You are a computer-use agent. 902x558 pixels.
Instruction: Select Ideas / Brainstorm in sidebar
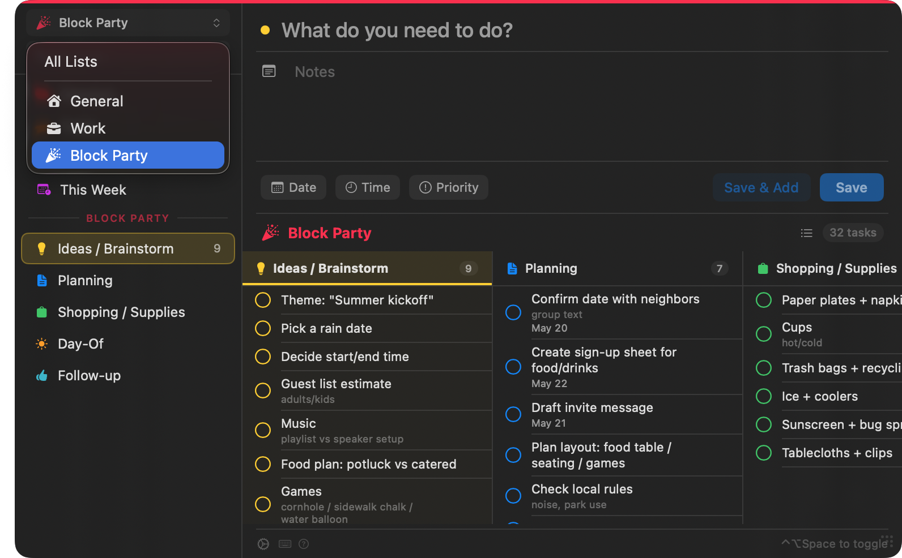128,248
